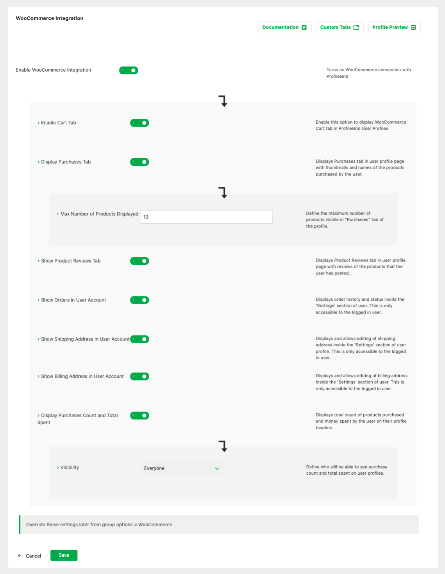This screenshot has width=445, height=574.
Task: Click the back arrow beside Cancel
Action: point(20,556)
